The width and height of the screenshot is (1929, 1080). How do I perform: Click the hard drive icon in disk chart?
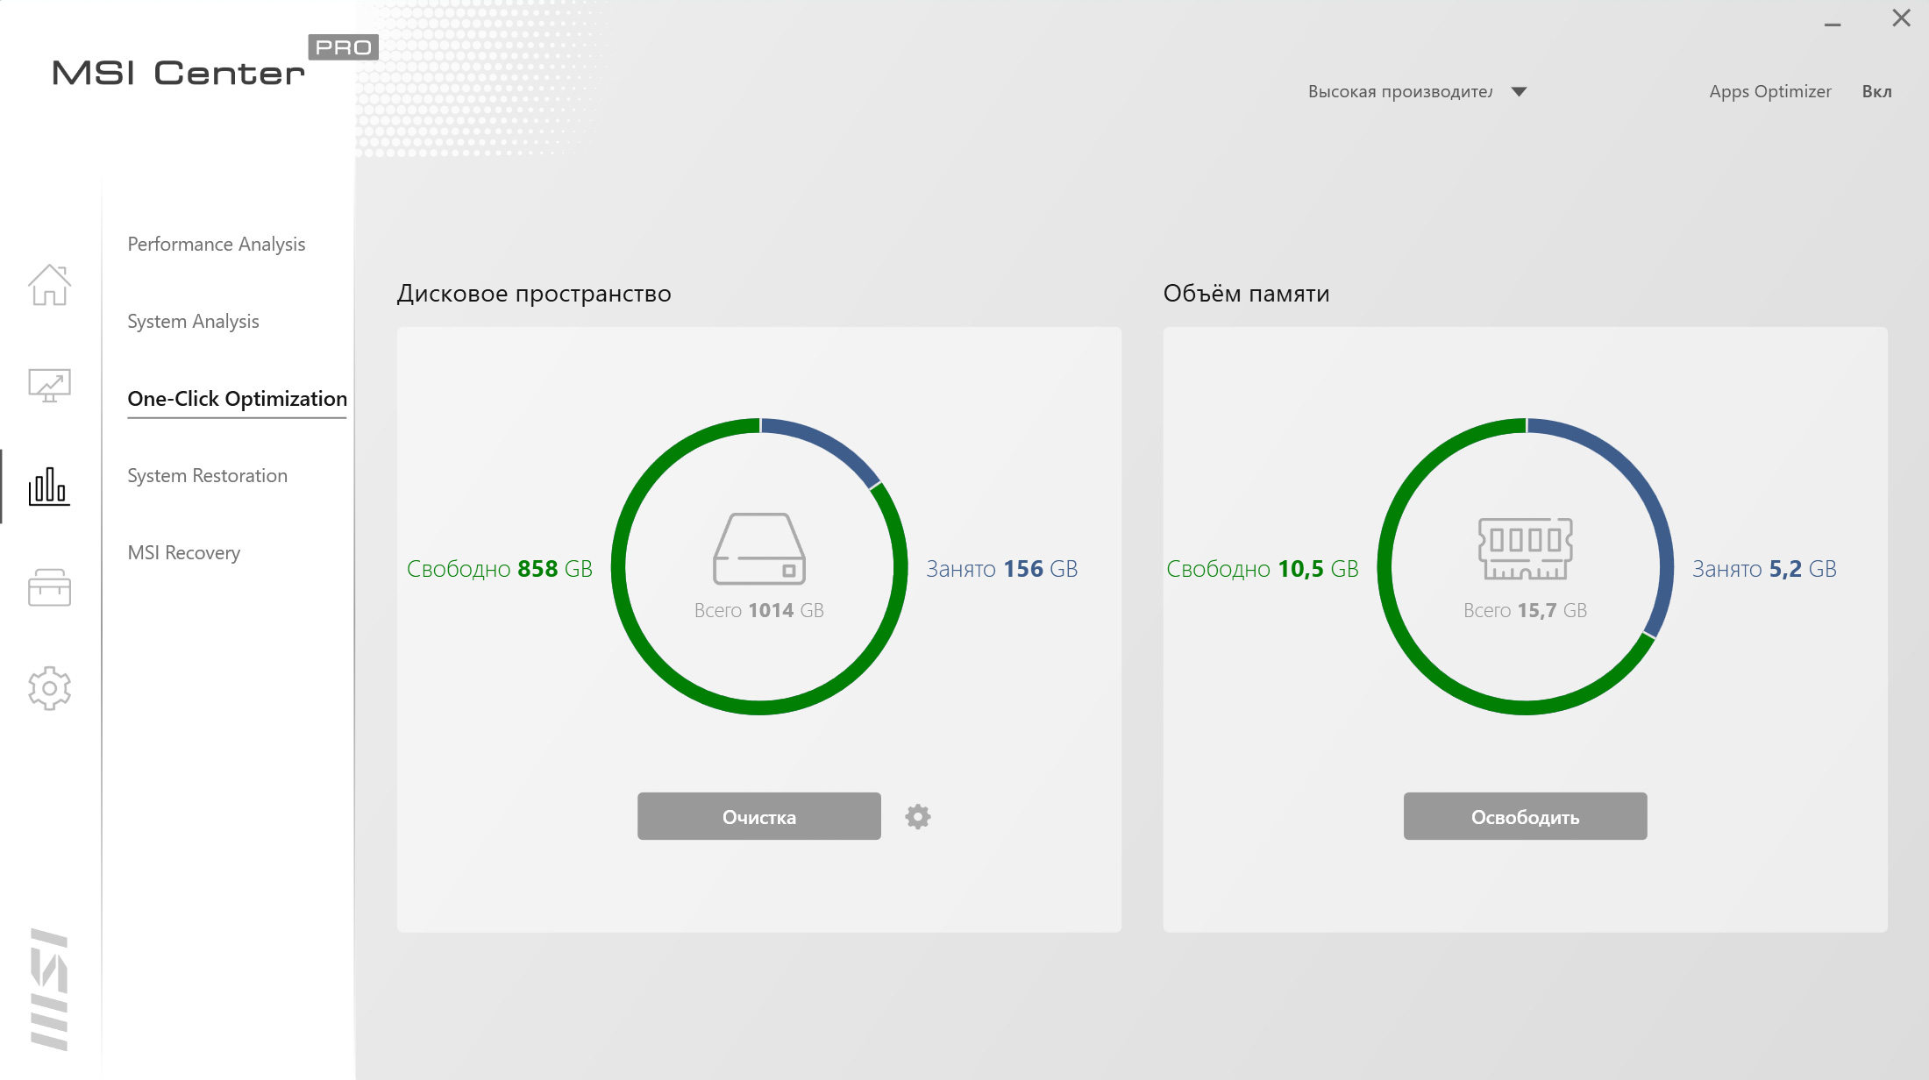point(759,549)
